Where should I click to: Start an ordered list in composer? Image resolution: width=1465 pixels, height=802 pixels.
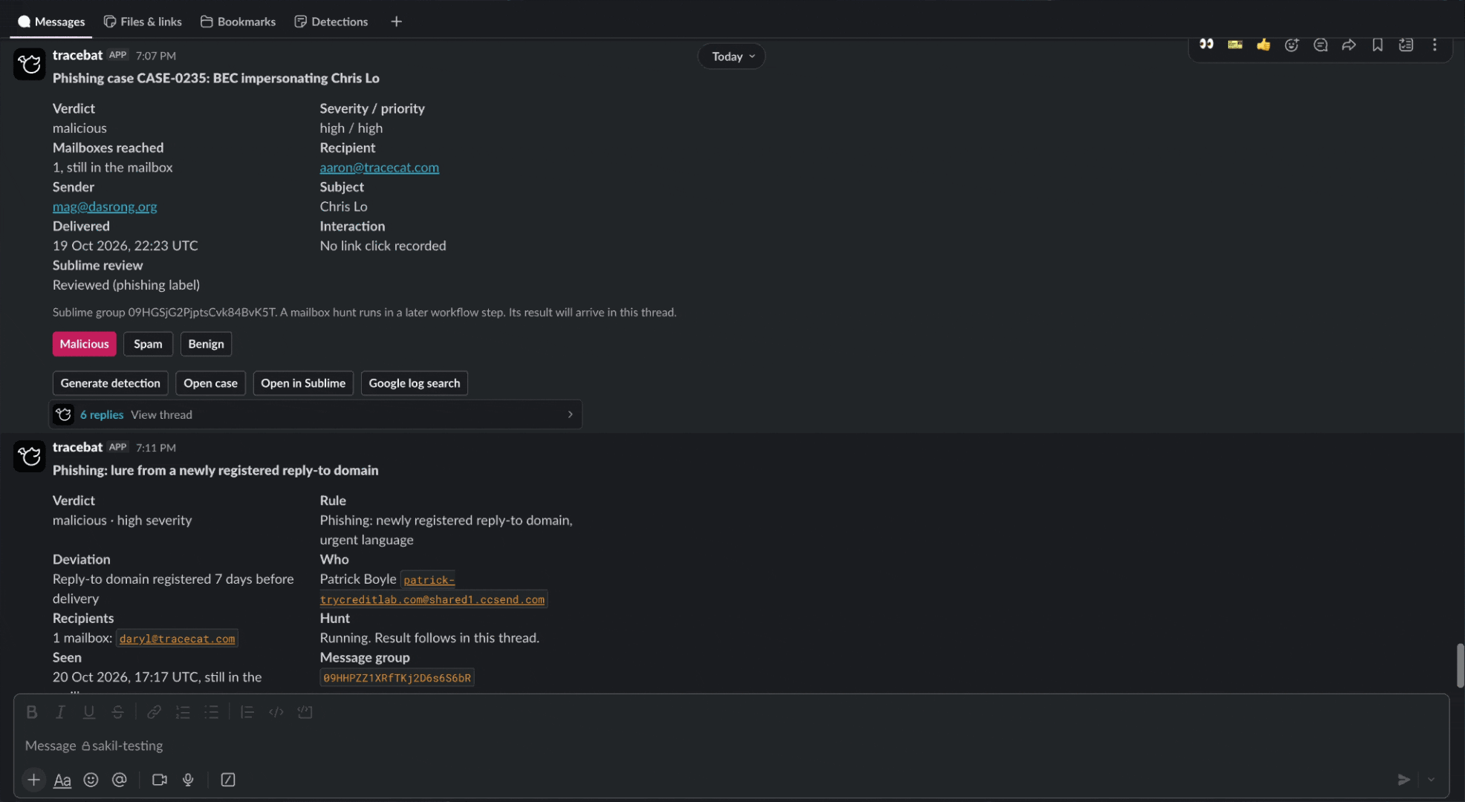pos(183,712)
